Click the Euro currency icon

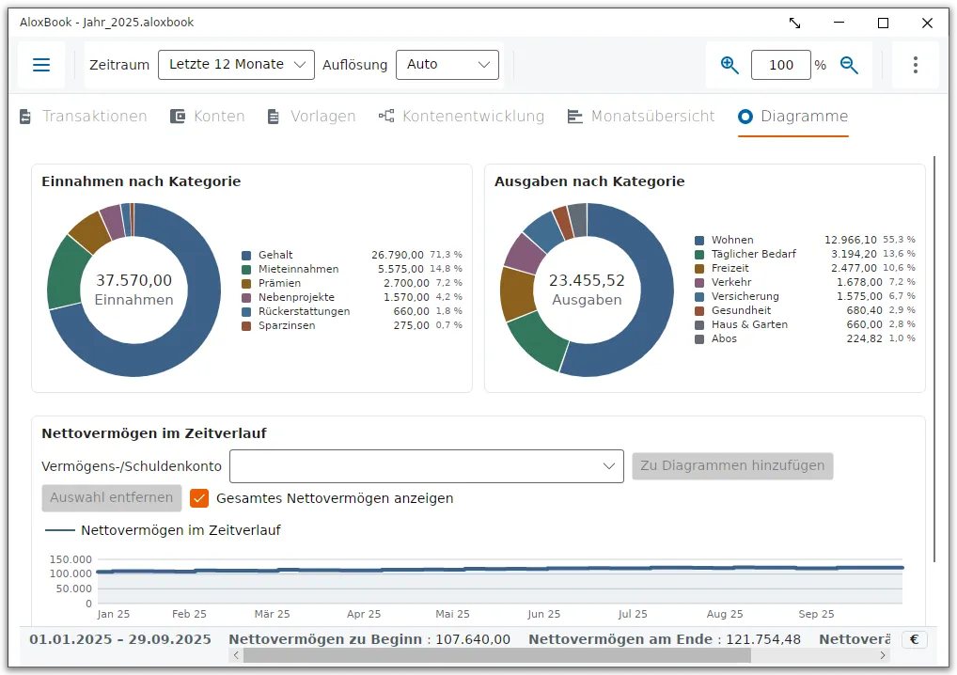pyautogui.click(x=915, y=639)
